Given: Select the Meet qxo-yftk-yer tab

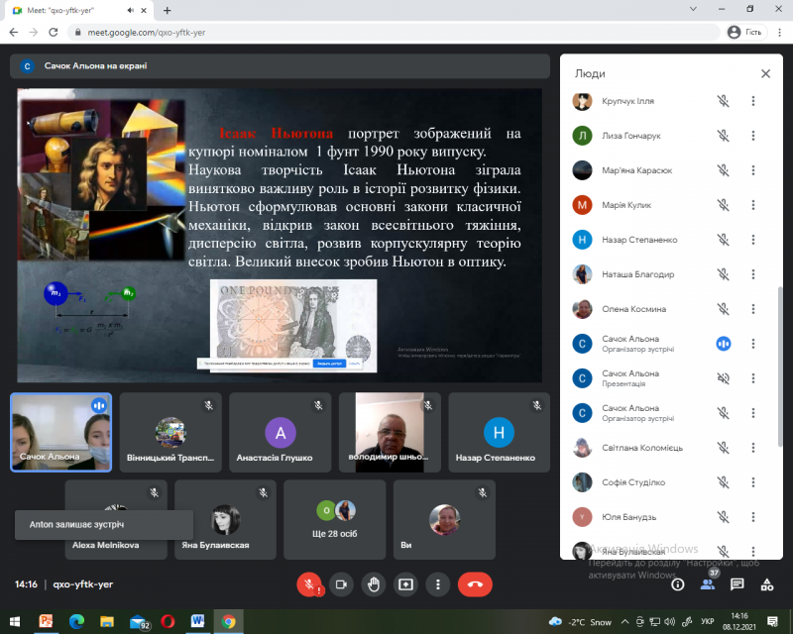Looking at the screenshot, I should pyautogui.click(x=78, y=10).
